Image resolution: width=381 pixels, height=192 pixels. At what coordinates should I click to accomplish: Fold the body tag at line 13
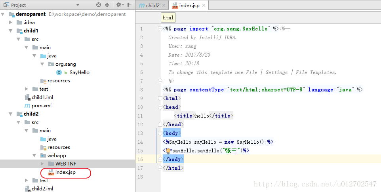pyautogui.click(x=160, y=133)
